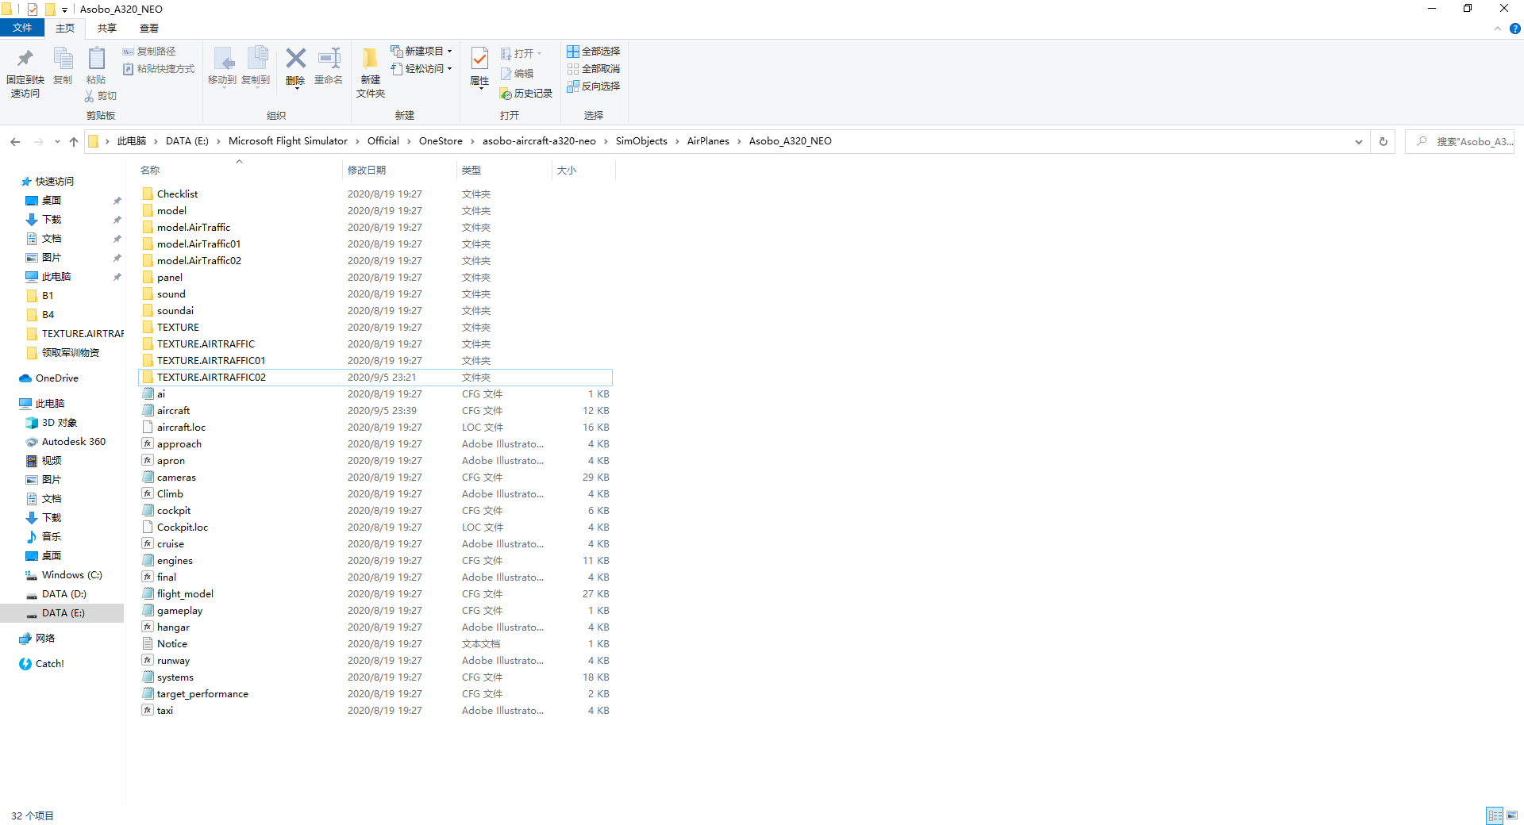Click the Up one level arrow
This screenshot has width=1524, height=825.
pos(74,141)
